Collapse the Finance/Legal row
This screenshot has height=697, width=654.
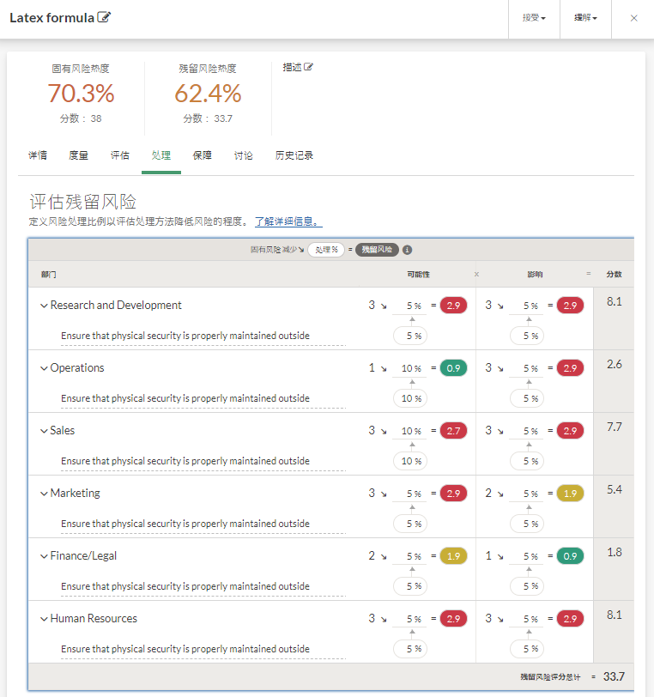click(x=44, y=556)
